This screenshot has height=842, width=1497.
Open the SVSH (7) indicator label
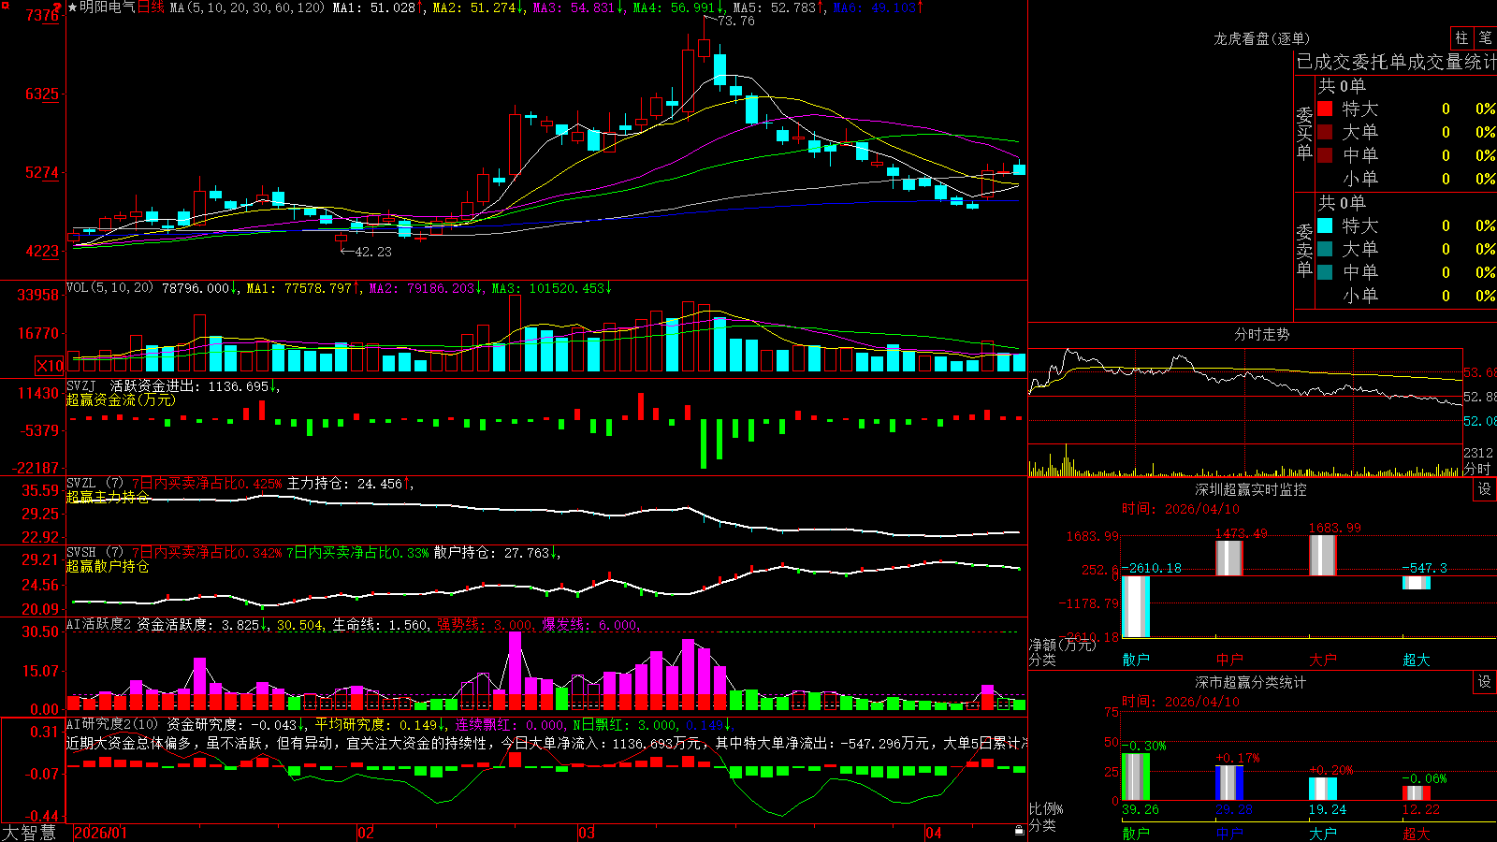tap(94, 553)
